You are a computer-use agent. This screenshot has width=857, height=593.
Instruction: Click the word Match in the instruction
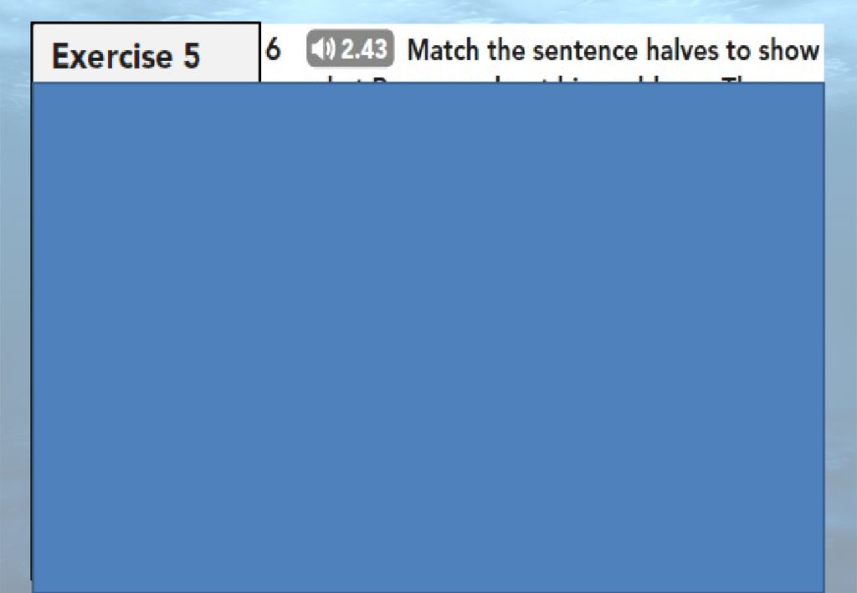[444, 50]
